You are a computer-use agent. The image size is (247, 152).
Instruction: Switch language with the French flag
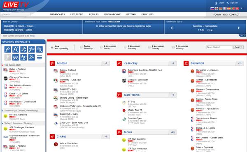tap(225, 8)
